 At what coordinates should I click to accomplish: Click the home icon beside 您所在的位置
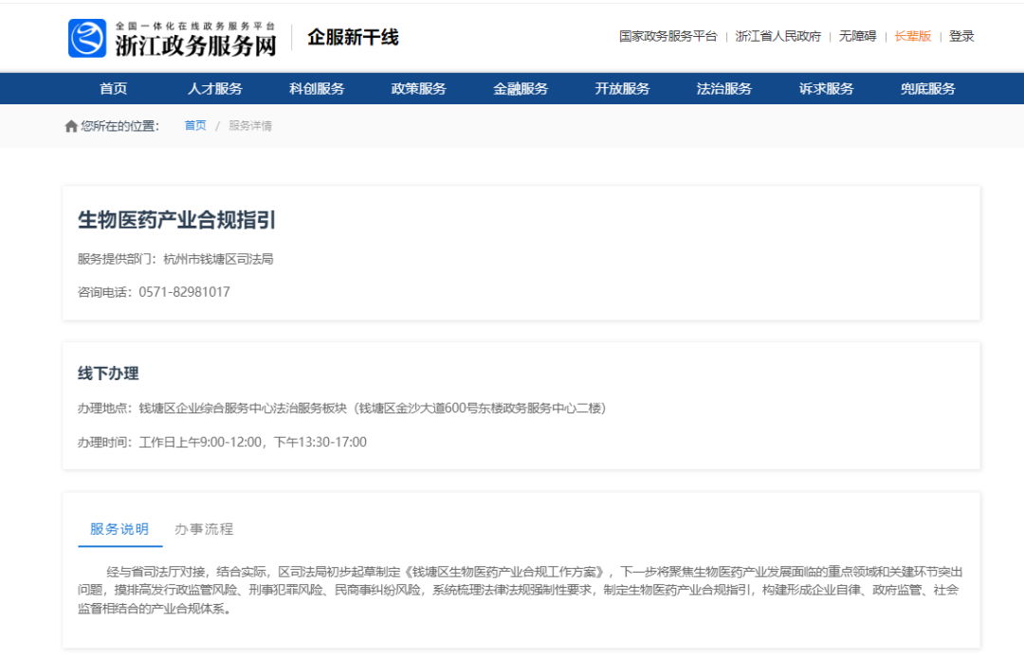click(71, 126)
